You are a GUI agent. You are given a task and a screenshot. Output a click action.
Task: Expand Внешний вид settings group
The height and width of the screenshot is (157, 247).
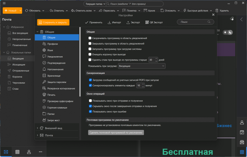(x=37, y=128)
